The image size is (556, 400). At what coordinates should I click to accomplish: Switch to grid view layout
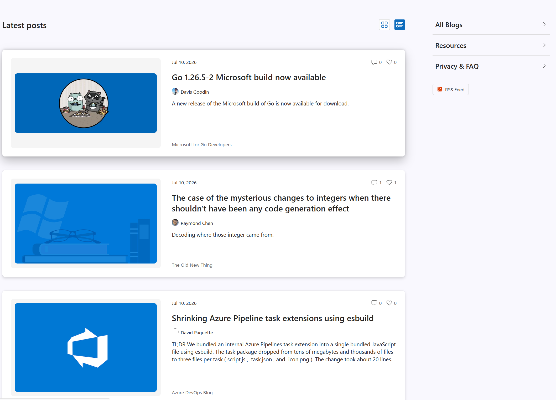click(x=384, y=25)
